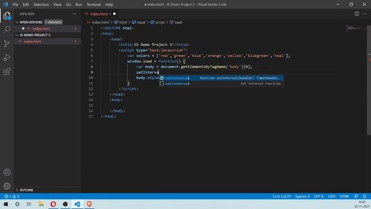The height and width of the screenshot is (209, 371).
Task: Change the CRLF line ending setting
Action: [x=332, y=196]
